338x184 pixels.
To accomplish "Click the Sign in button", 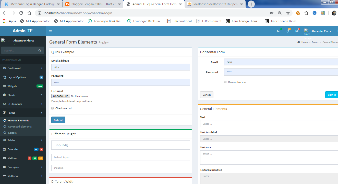I will click(x=332, y=95).
